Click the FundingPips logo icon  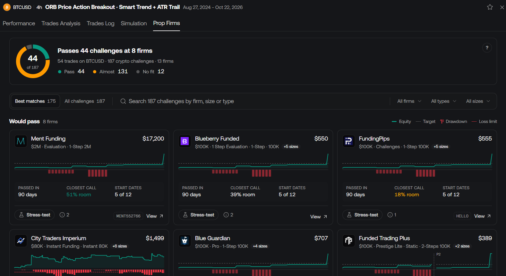point(349,141)
